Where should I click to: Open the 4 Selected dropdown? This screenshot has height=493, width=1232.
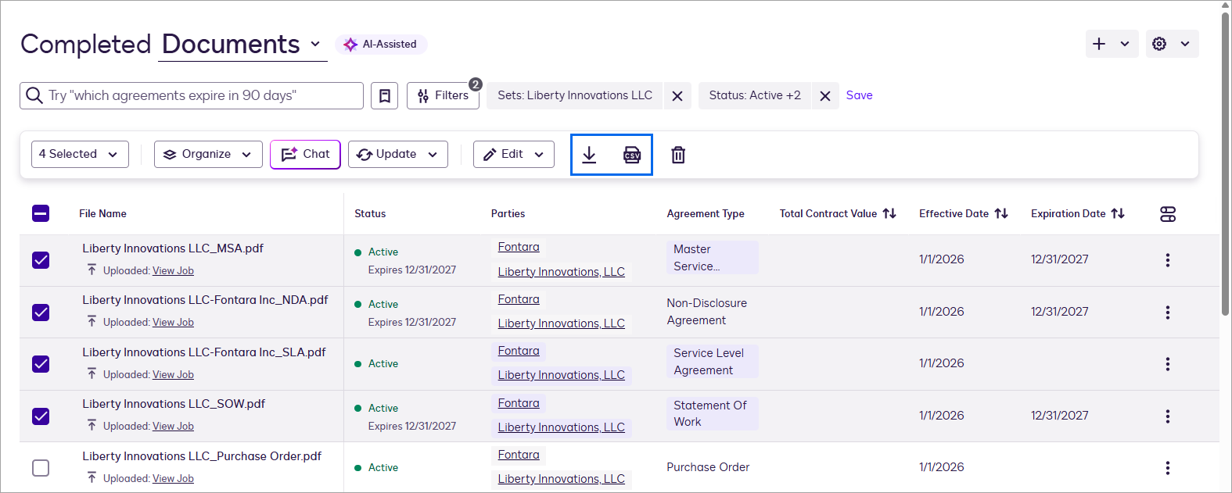[80, 154]
